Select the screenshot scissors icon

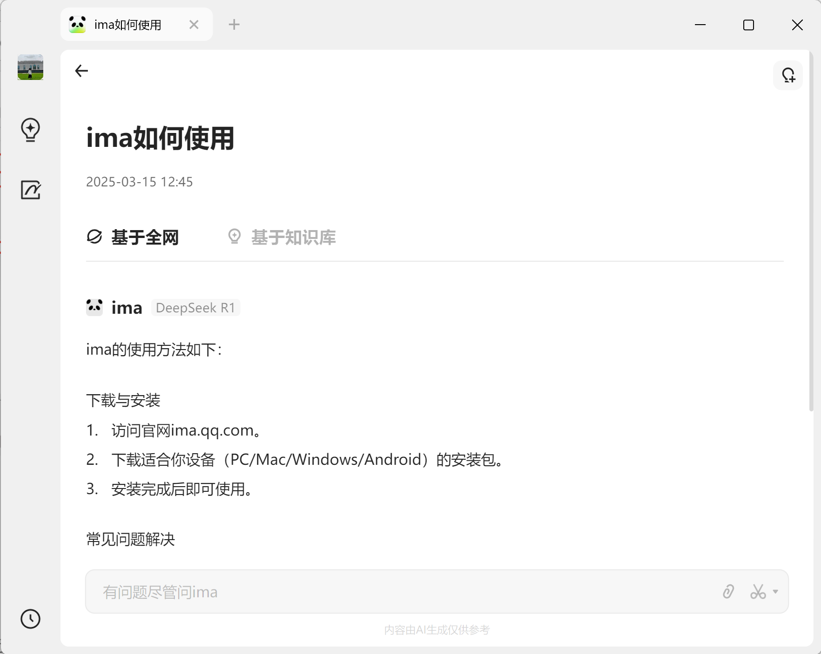(x=757, y=591)
